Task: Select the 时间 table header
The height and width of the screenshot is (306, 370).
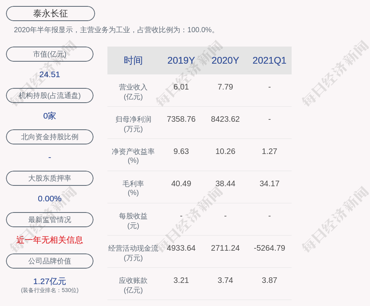Action: click(133, 60)
